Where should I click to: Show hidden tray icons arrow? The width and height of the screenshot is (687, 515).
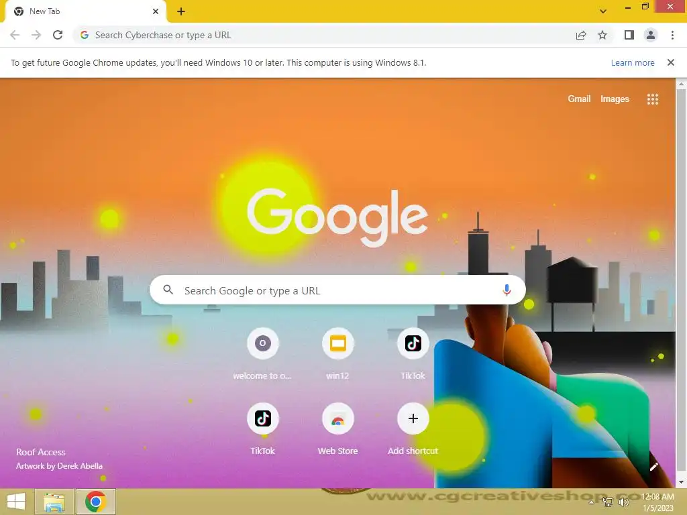coord(591,502)
